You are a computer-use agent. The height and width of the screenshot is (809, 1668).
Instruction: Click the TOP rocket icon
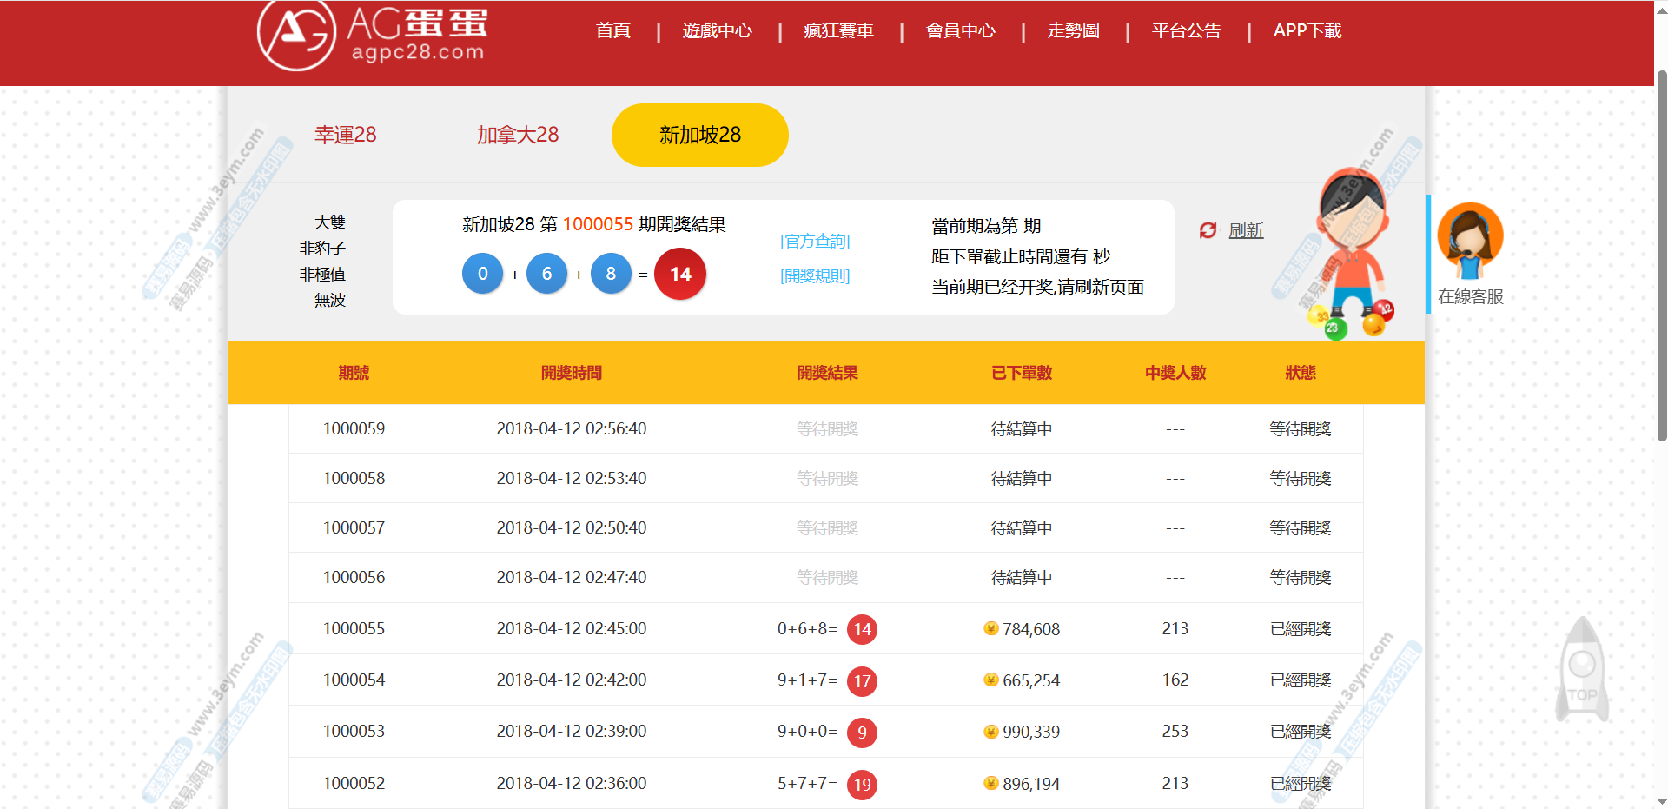(x=1582, y=670)
